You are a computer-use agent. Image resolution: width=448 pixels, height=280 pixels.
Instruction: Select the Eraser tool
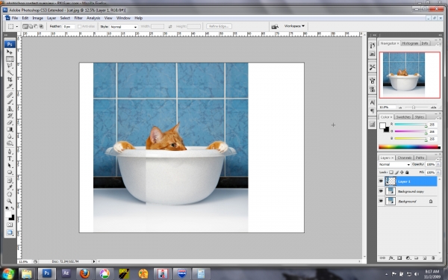(x=10, y=122)
